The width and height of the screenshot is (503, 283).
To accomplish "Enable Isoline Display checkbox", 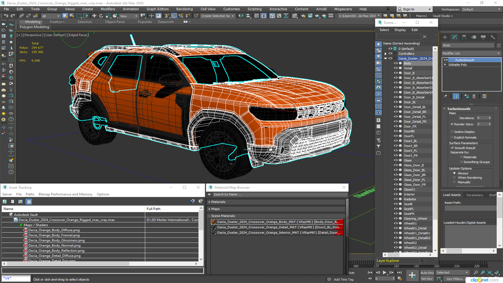I will 452,132.
